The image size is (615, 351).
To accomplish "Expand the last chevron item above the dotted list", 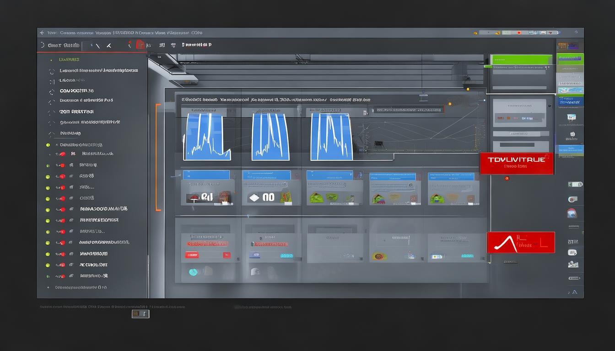I will coord(51,133).
